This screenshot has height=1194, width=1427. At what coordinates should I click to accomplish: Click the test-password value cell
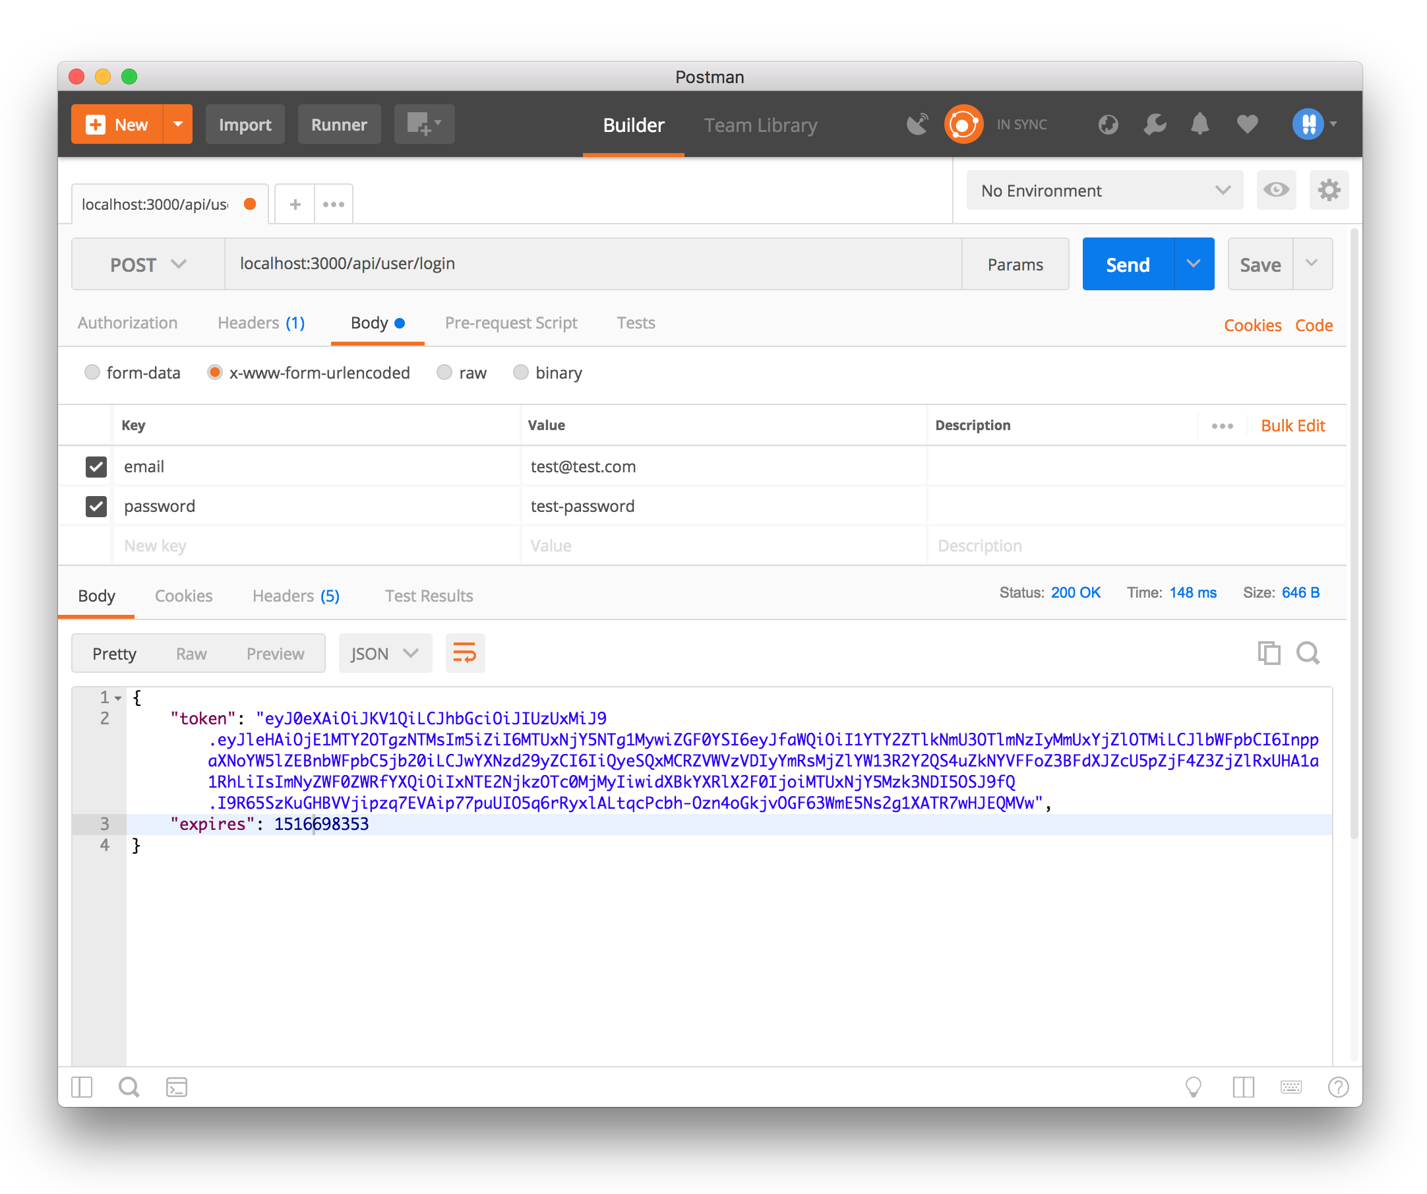point(723,507)
